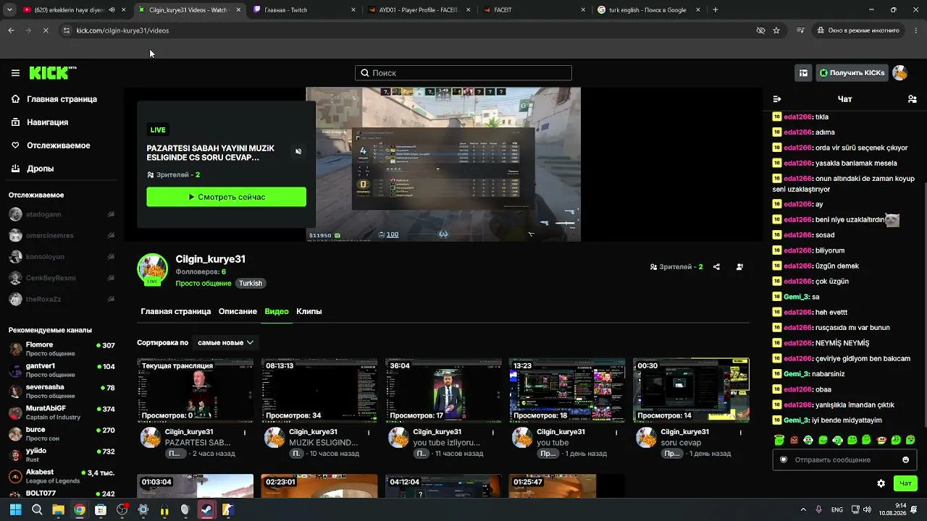Open recommended channel MuratAbiGF
This screenshot has height=521, width=927.
click(x=62, y=412)
